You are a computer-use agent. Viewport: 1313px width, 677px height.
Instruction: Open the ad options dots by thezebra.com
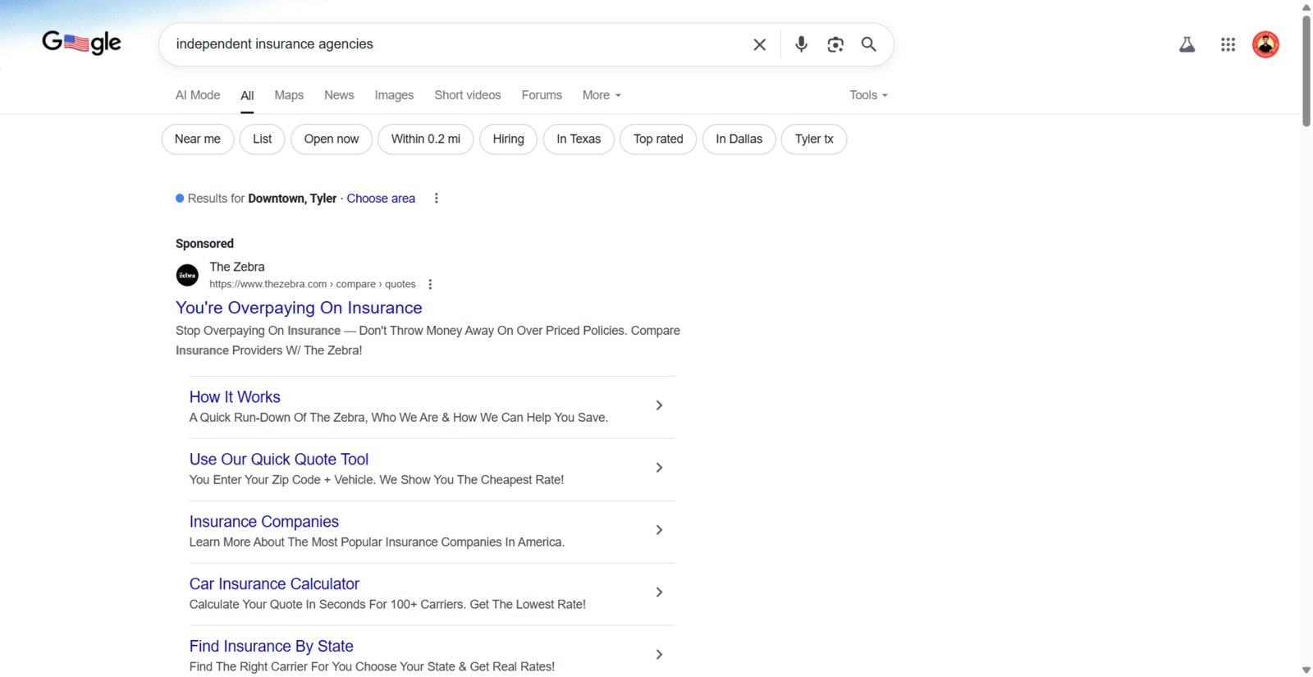tap(430, 284)
